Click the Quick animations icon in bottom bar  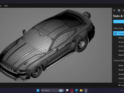pos(119,85)
